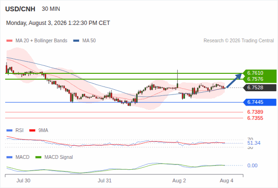Click the blue upward trend arrow
The height and width of the screenshot is (188, 278).
point(234,80)
